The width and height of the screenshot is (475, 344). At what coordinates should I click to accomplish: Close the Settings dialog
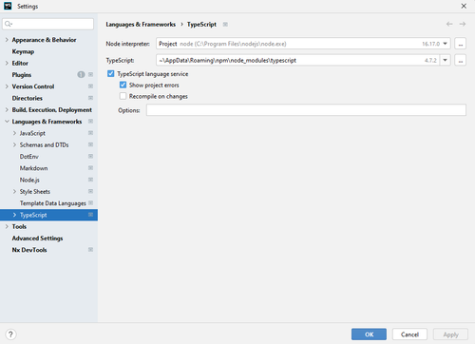coord(464,6)
